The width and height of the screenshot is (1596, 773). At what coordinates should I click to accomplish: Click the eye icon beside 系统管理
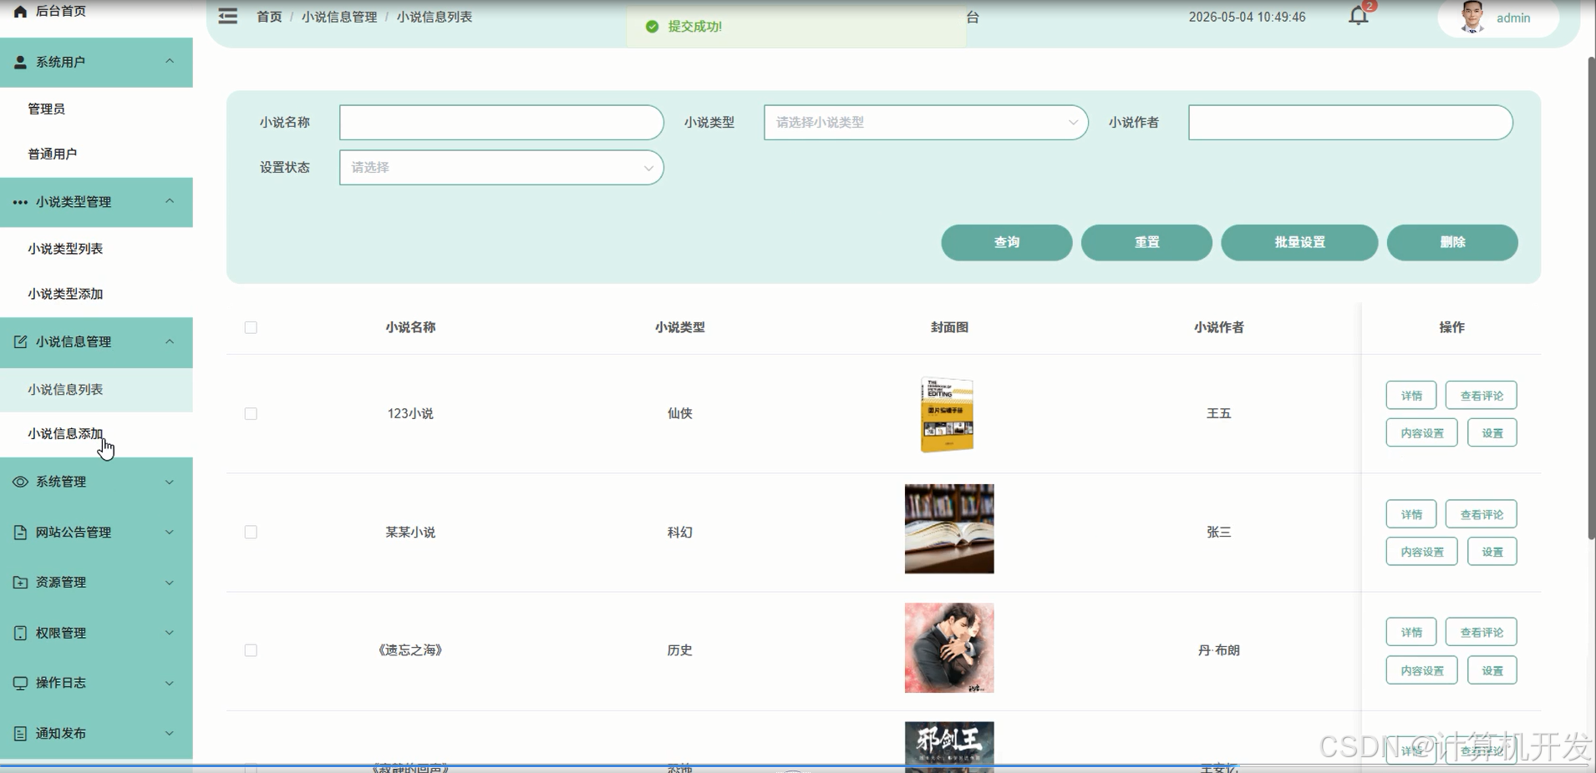click(20, 482)
